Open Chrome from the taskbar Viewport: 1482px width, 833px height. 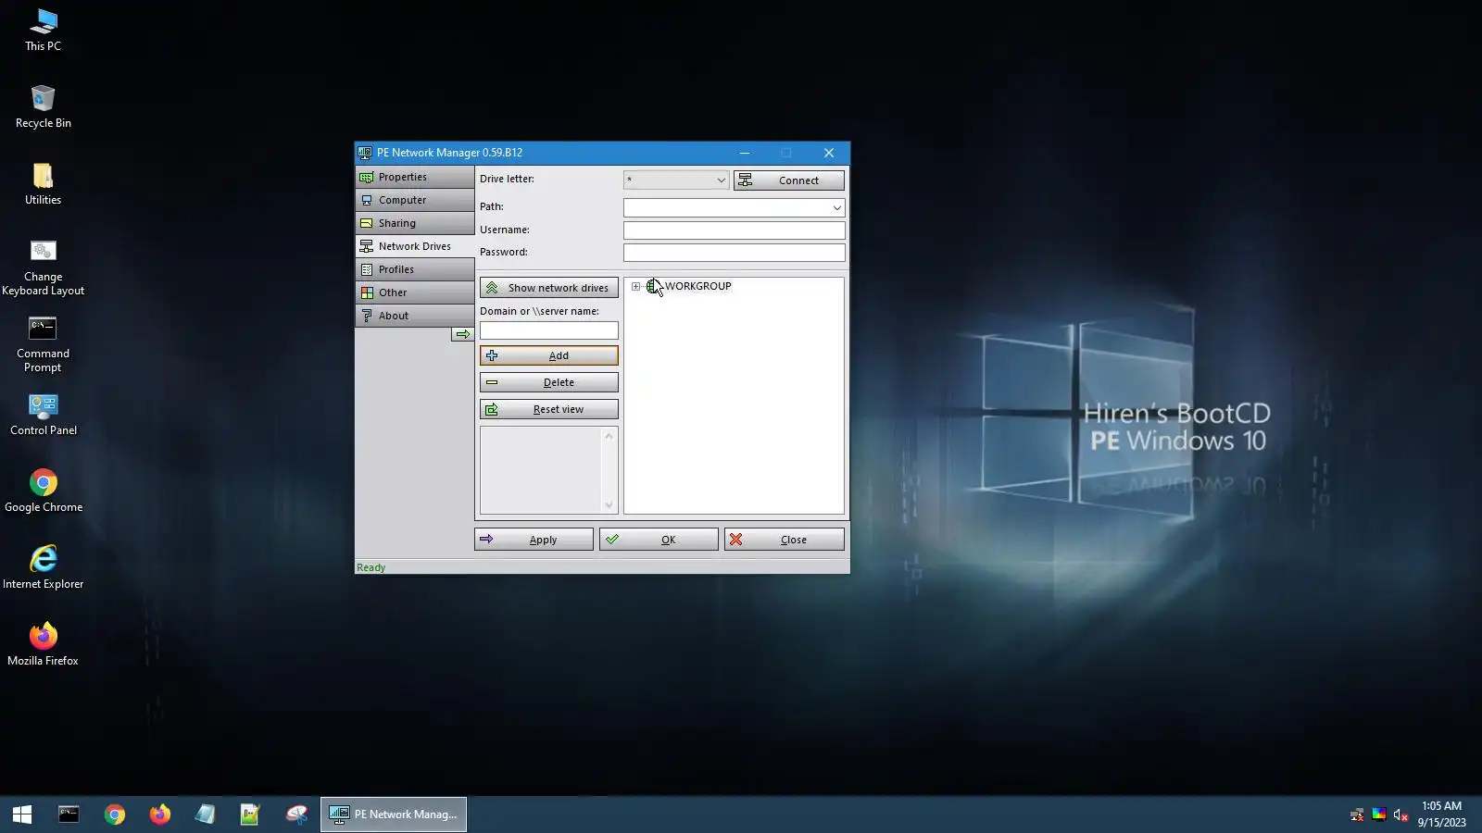click(x=115, y=814)
